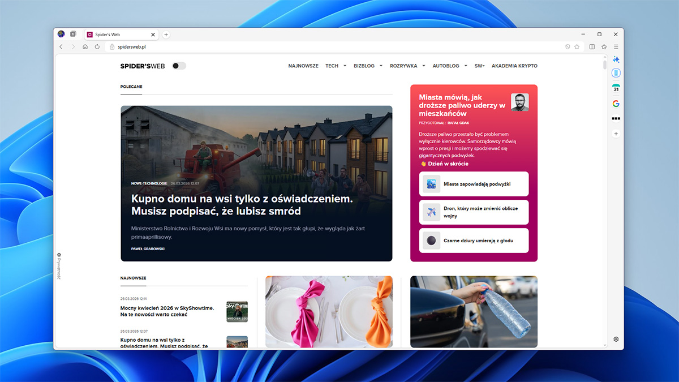
Task: Add a sidebar item with the plus icon
Action: tap(616, 134)
